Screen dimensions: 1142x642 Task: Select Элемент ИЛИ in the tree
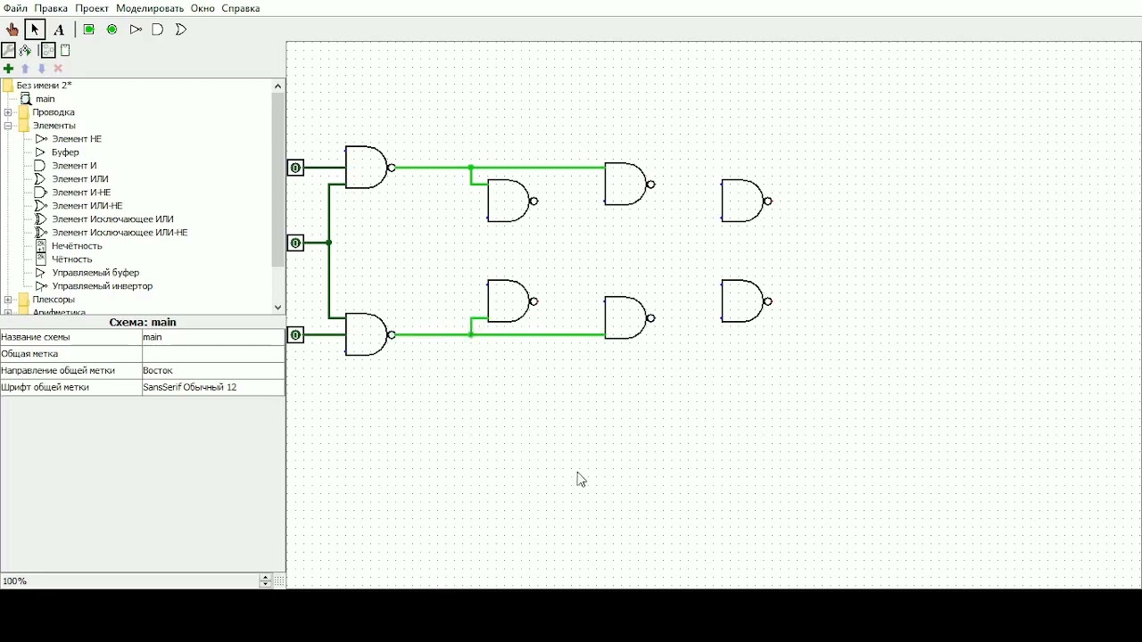pos(80,179)
